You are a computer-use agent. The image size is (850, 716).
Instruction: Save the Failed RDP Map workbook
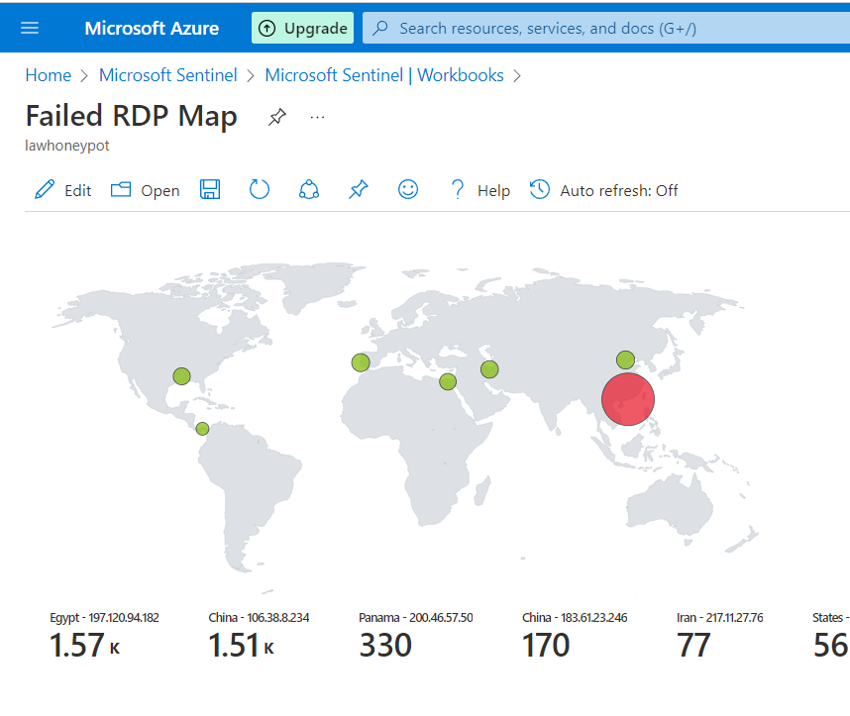tap(209, 190)
